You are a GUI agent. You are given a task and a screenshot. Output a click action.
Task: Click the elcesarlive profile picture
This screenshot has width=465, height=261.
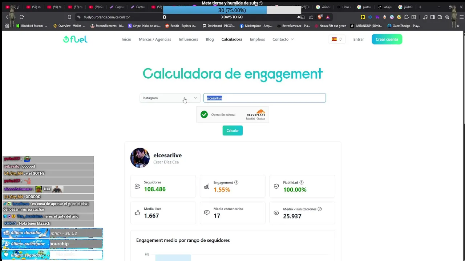click(140, 158)
